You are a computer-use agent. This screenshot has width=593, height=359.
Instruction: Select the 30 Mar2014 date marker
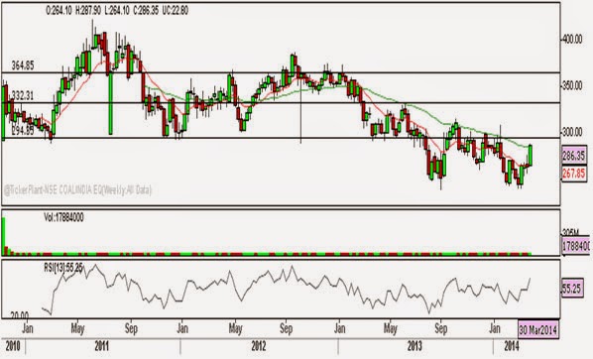[x=537, y=330]
